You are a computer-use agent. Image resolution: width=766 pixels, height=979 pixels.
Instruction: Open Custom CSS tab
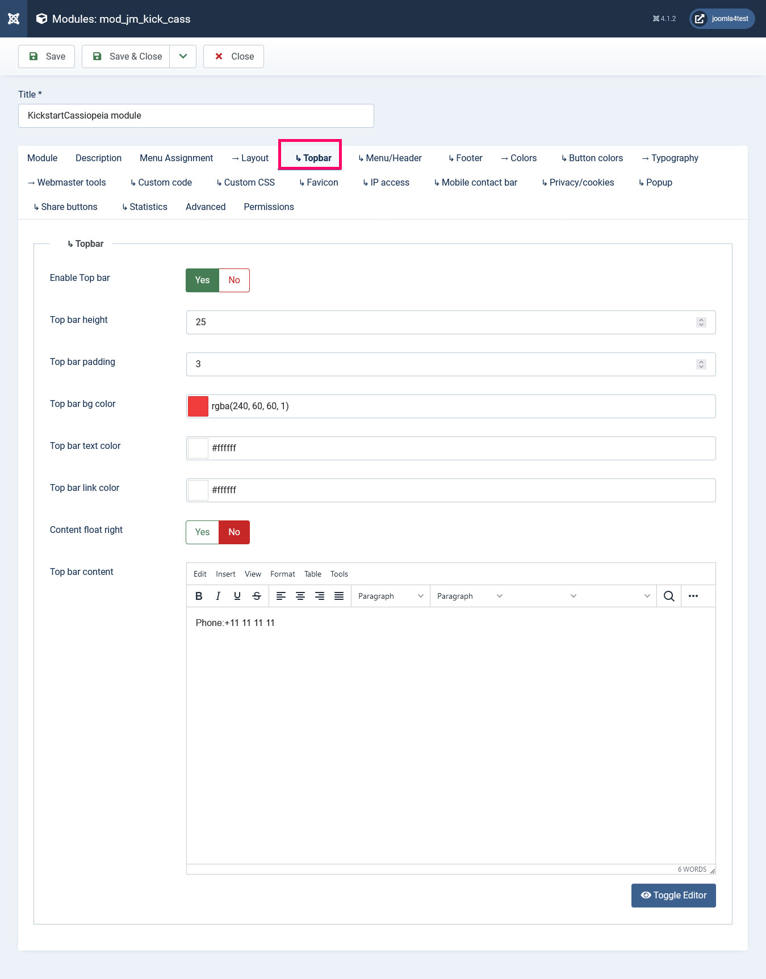[245, 183]
